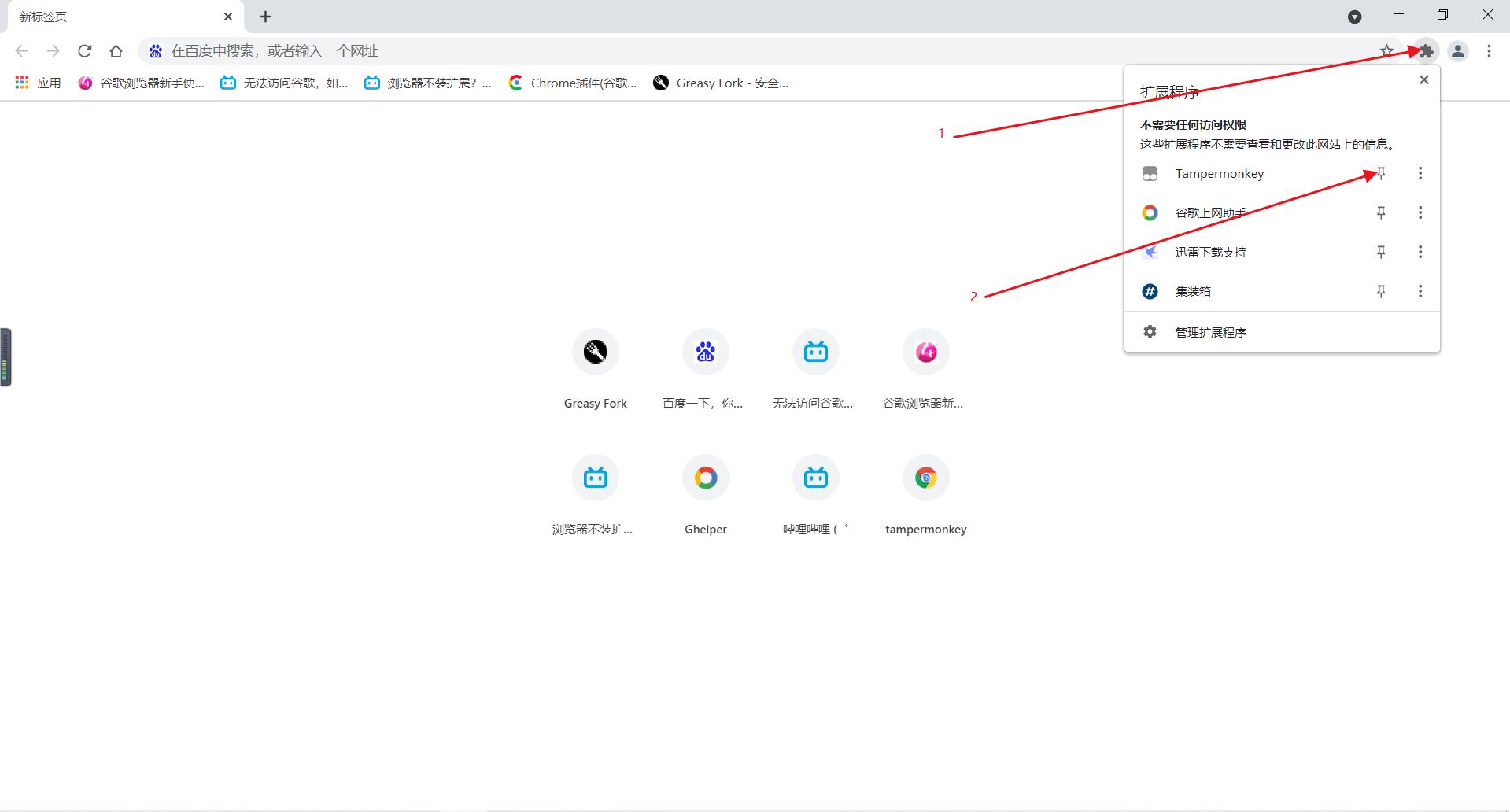The height and width of the screenshot is (812, 1510).
Task: Restore down the Chrome window
Action: pos(1442,15)
